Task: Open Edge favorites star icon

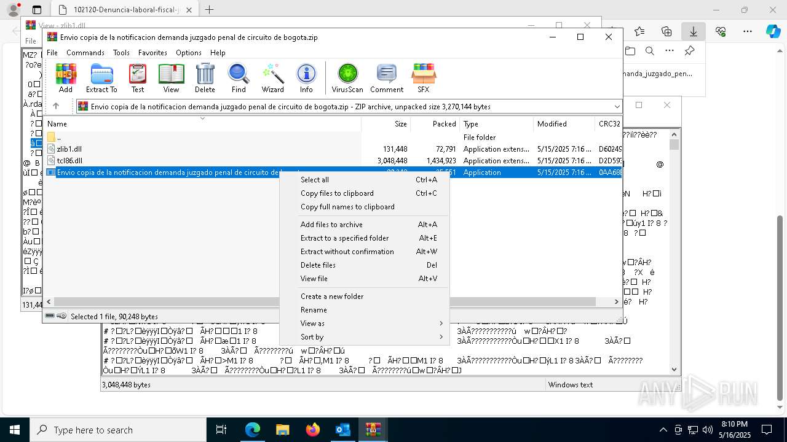Action: pos(639,31)
